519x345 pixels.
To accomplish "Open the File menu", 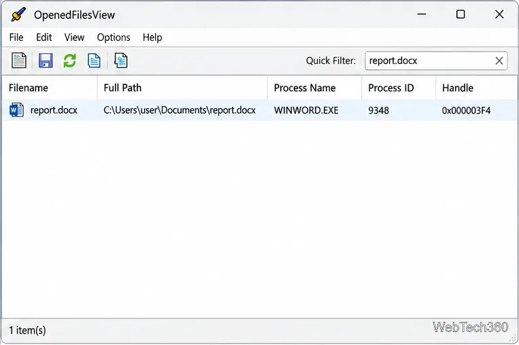I will pyautogui.click(x=16, y=37).
